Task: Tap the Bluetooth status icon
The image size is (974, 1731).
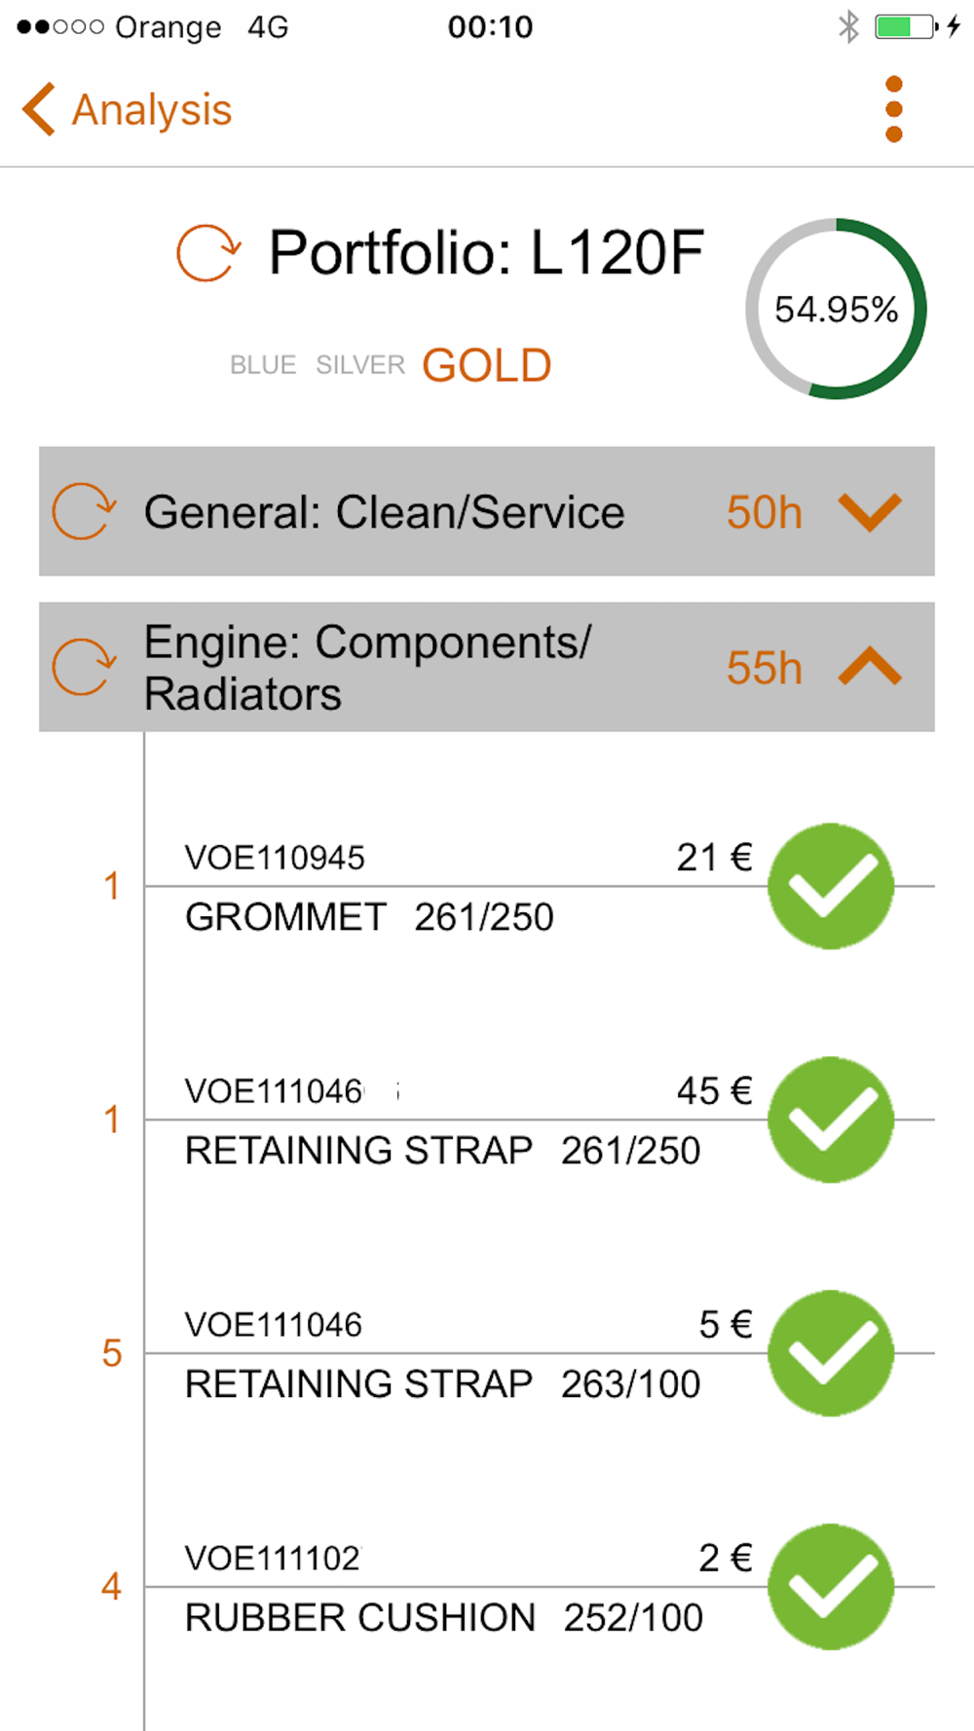Action: tap(848, 26)
